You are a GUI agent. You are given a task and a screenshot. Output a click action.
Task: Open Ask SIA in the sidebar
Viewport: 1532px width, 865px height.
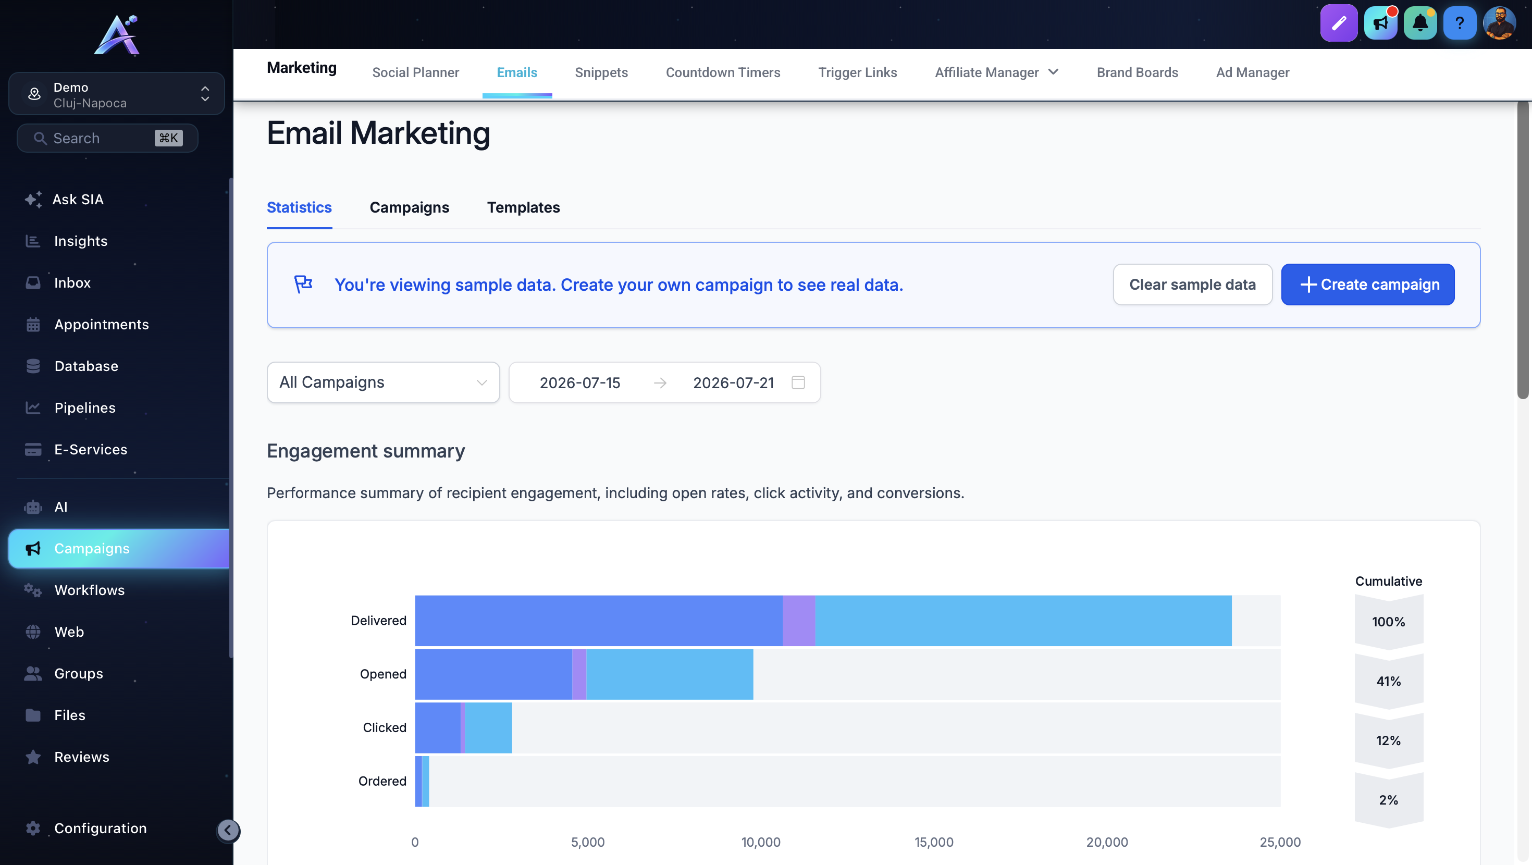coord(77,199)
